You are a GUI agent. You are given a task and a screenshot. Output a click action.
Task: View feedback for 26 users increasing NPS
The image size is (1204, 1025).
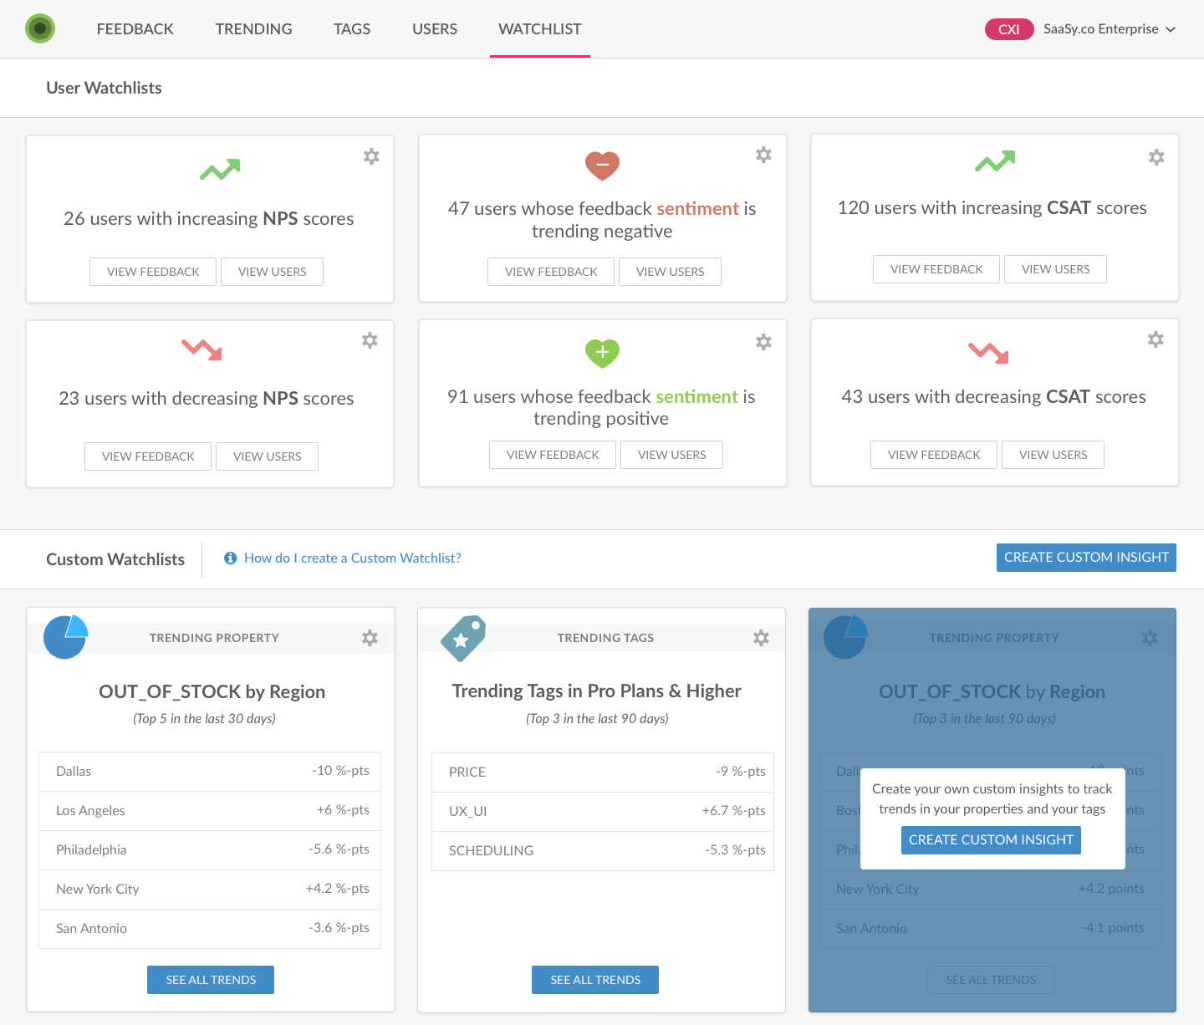(153, 272)
